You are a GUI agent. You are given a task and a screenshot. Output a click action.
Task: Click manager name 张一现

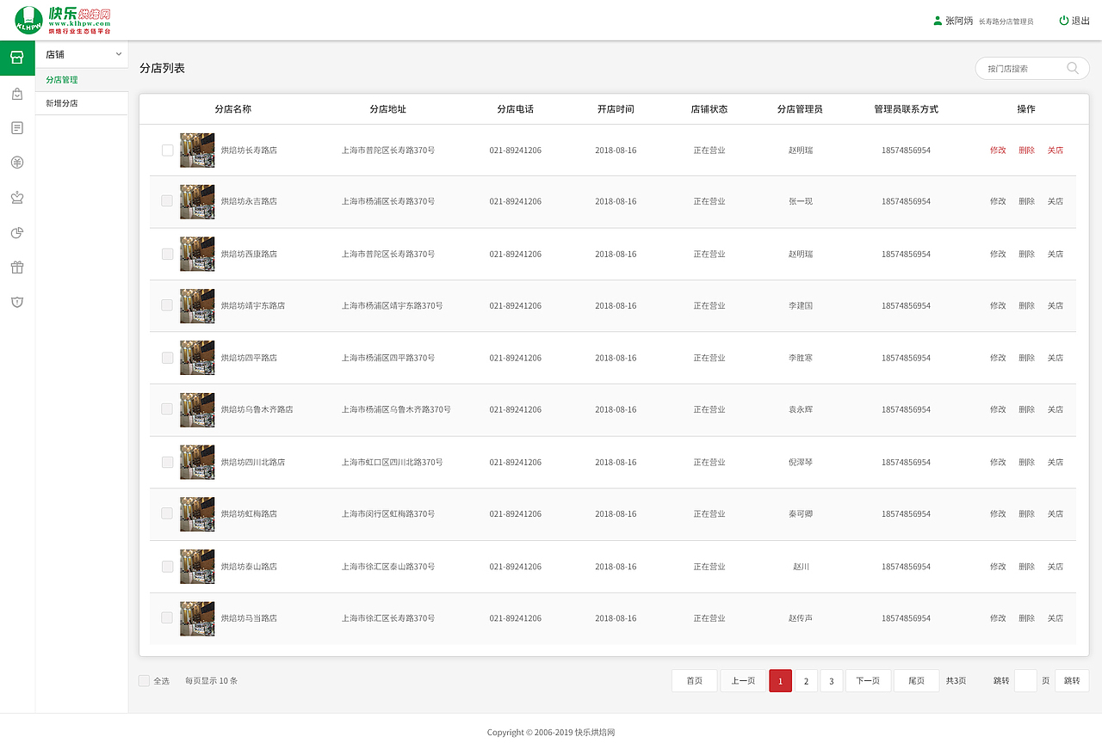coord(801,201)
